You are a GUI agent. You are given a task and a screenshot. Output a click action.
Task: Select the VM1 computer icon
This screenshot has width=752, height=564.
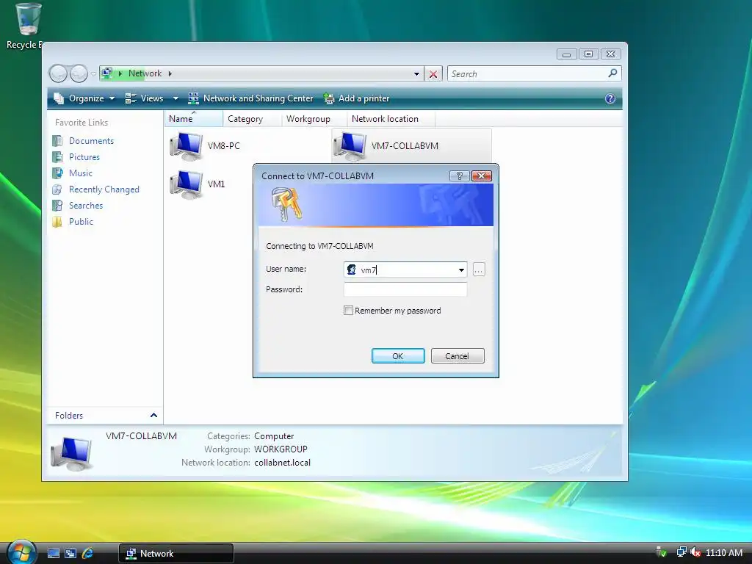186,184
